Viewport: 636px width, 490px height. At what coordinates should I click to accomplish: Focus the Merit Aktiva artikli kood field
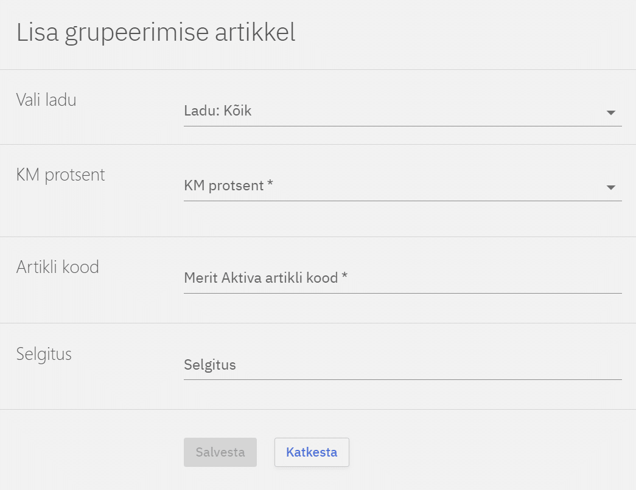pos(402,278)
